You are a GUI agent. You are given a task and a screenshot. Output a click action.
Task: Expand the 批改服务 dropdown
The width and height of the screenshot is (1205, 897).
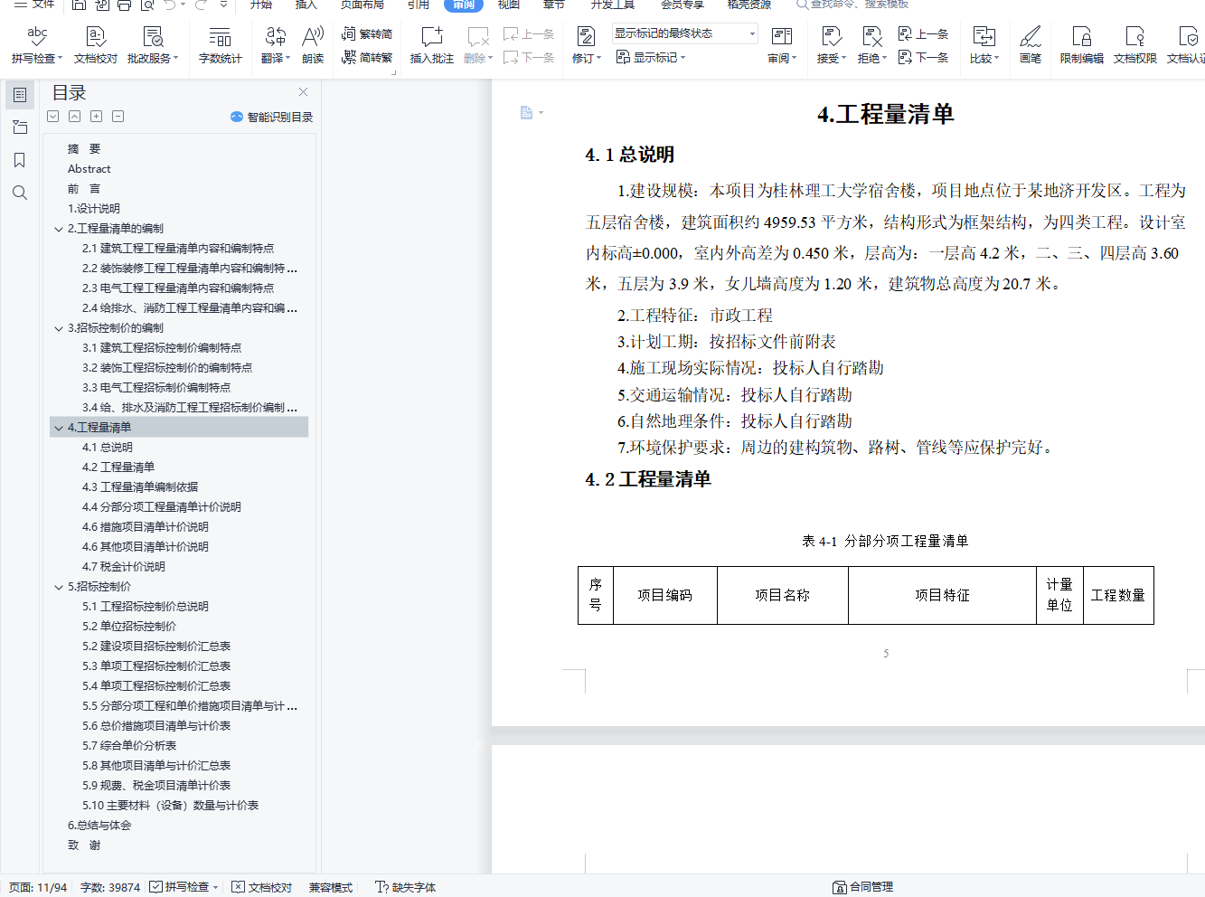[x=175, y=59]
